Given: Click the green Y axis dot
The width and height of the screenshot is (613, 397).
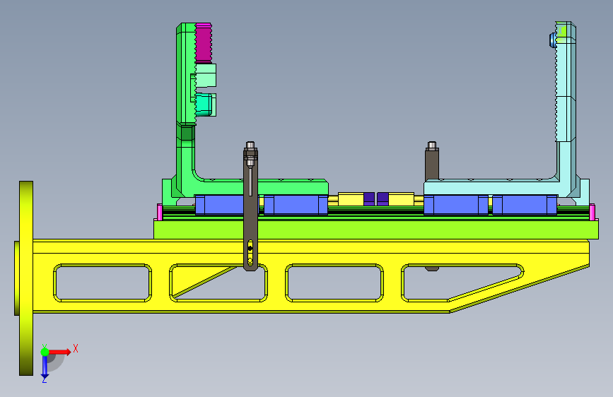Looking at the screenshot, I should [x=45, y=352].
